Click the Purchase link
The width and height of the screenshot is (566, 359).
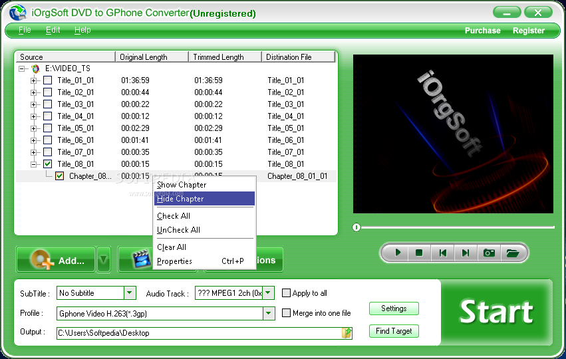coord(482,31)
